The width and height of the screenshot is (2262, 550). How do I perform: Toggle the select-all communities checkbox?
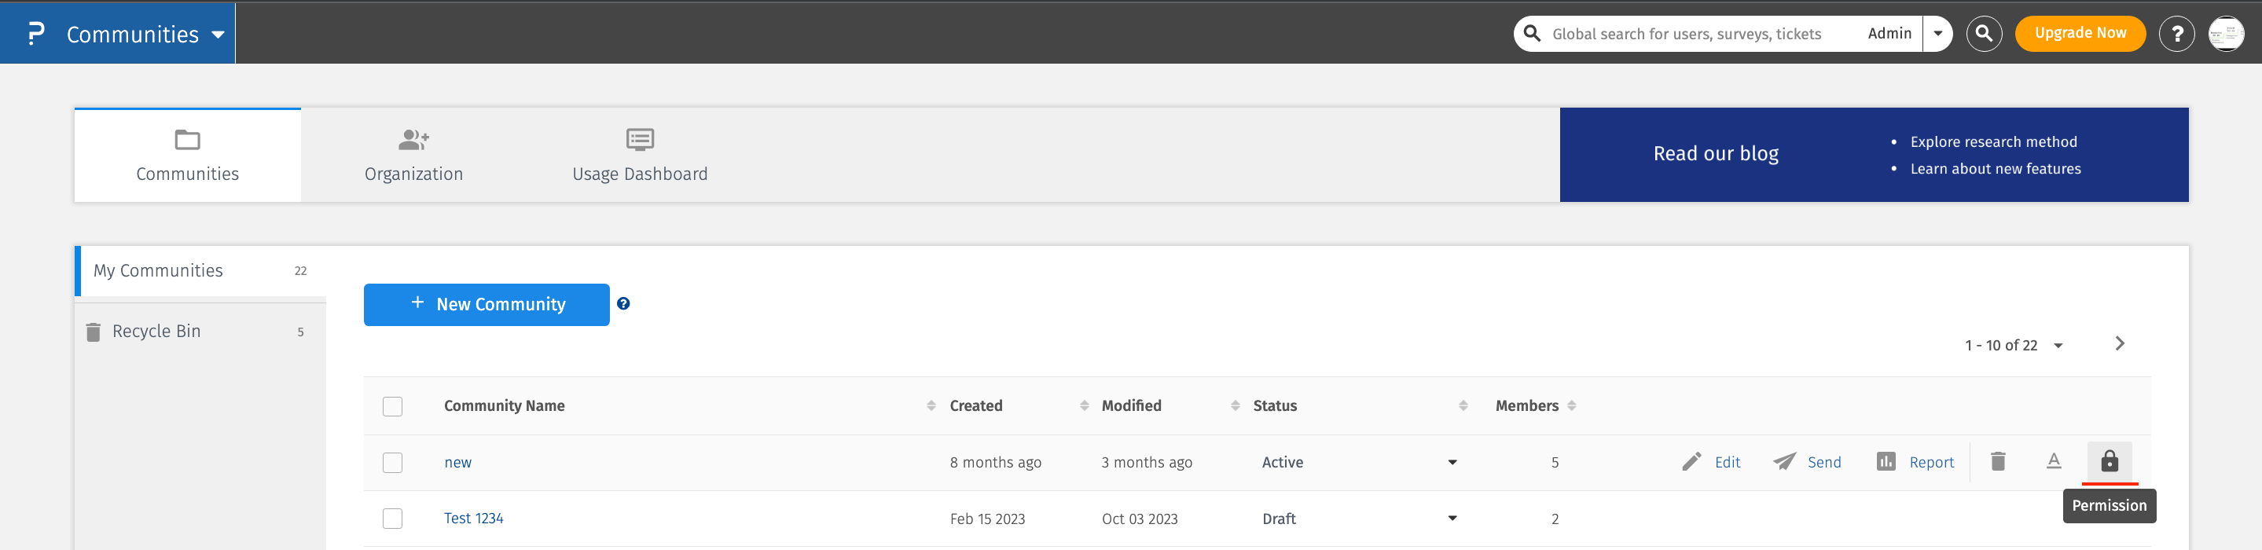pos(392,406)
